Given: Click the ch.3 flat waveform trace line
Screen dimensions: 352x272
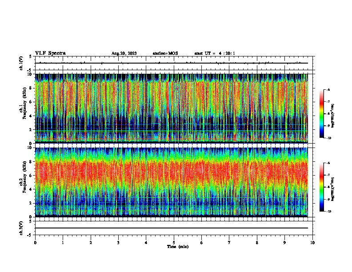Looking at the screenshot, I should 172,228.
